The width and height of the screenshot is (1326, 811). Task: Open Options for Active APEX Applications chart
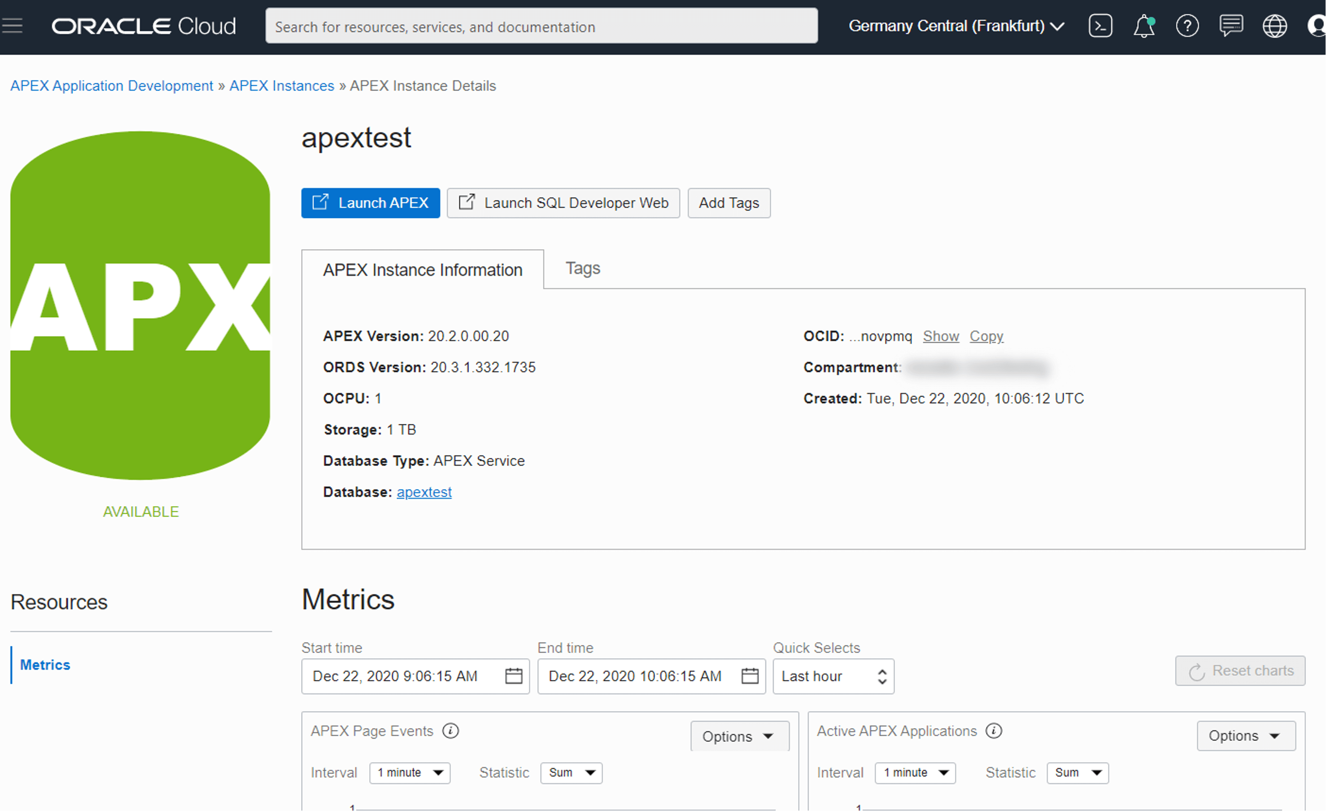pyautogui.click(x=1246, y=736)
